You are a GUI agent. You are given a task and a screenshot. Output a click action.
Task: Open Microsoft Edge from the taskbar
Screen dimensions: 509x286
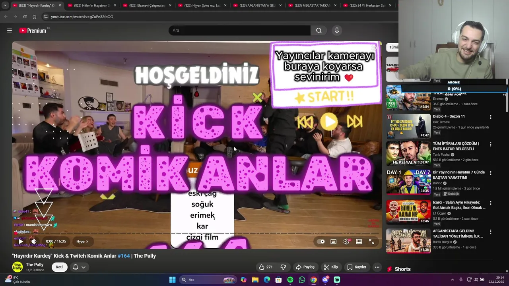click(x=267, y=280)
